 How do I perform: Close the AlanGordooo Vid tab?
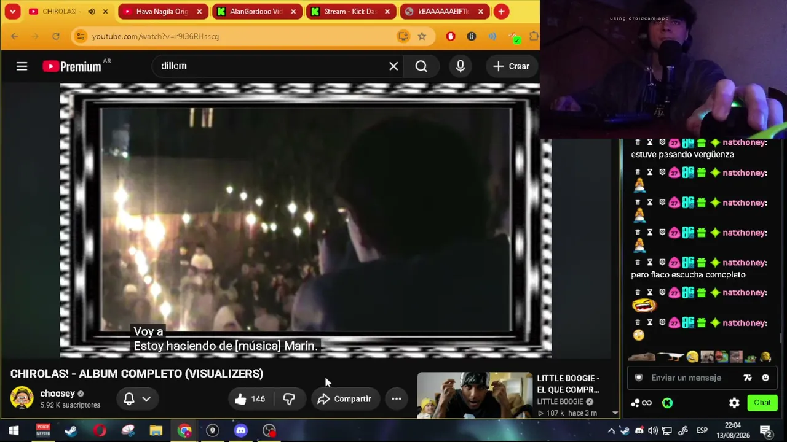click(x=293, y=12)
